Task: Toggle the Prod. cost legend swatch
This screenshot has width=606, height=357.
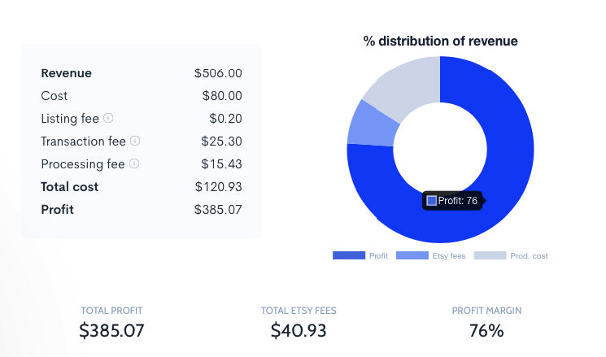Action: [490, 255]
